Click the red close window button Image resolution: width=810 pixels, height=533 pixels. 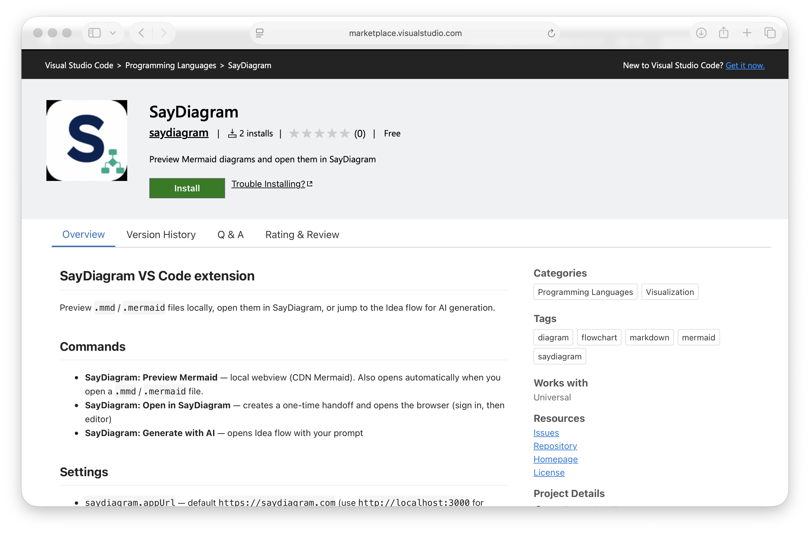(38, 33)
